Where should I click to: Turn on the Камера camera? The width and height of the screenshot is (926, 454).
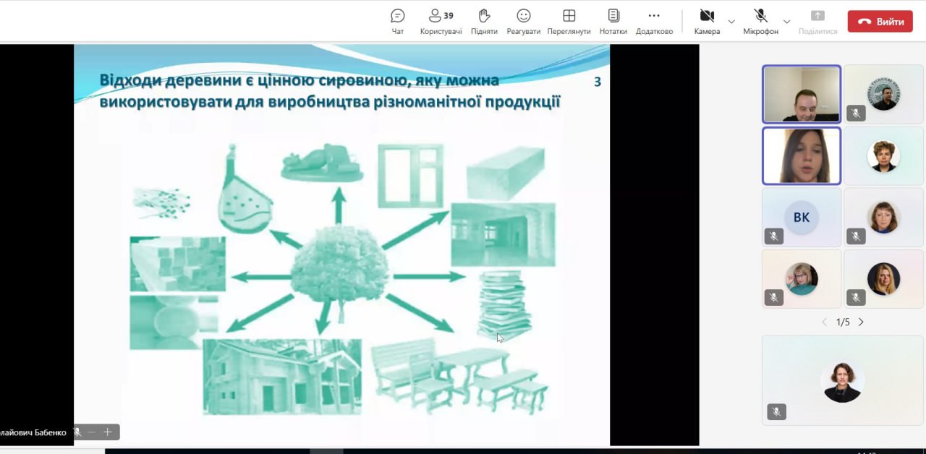coord(707,22)
